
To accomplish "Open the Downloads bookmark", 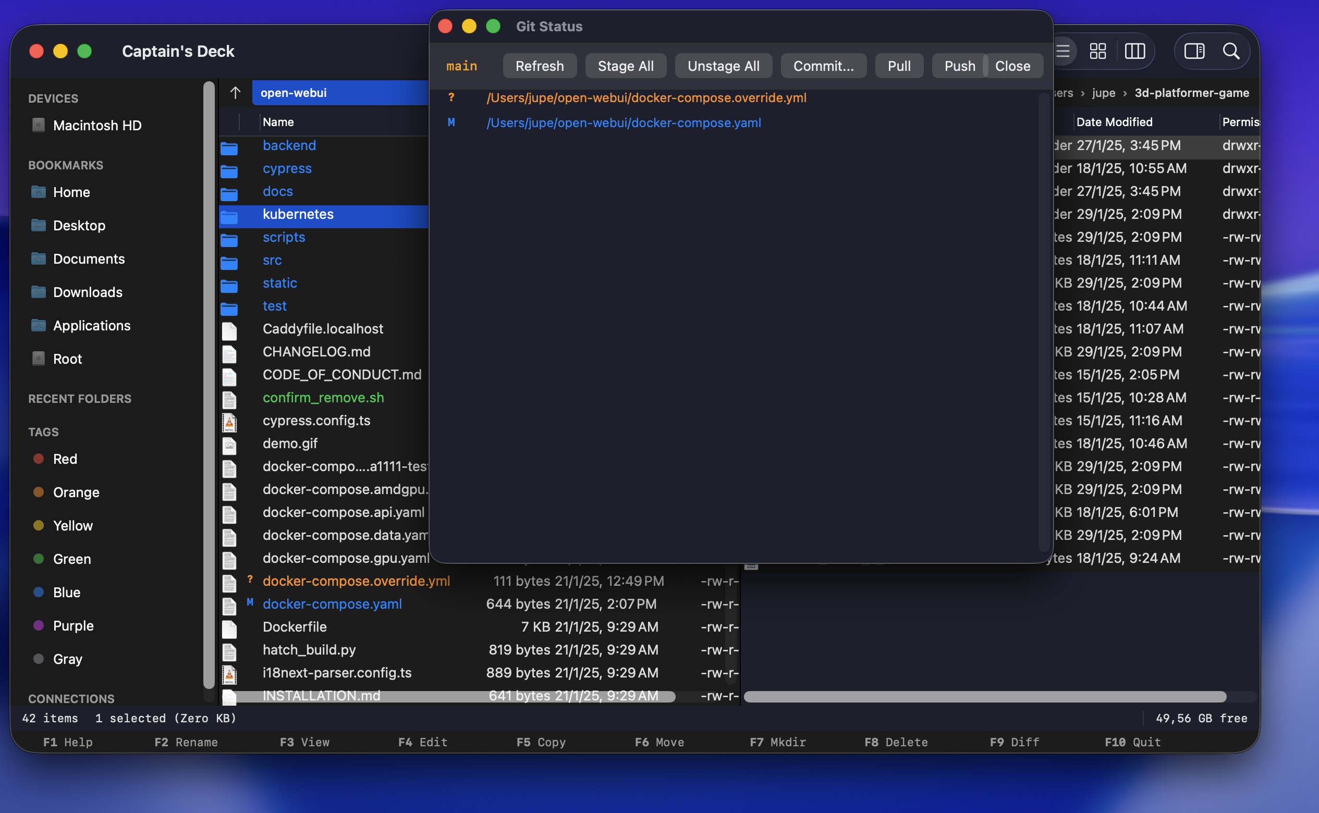I will (87, 292).
